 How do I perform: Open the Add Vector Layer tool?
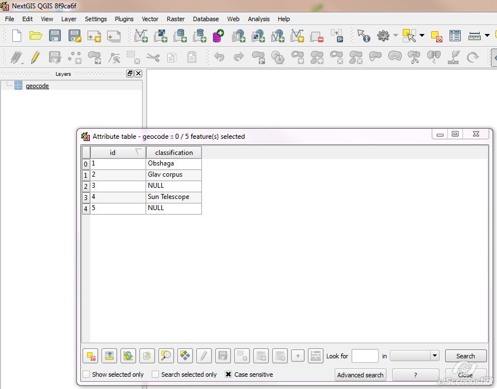click(x=141, y=36)
